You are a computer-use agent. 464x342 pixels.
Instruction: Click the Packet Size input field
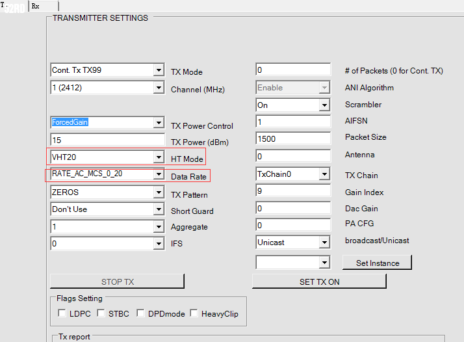coord(293,138)
